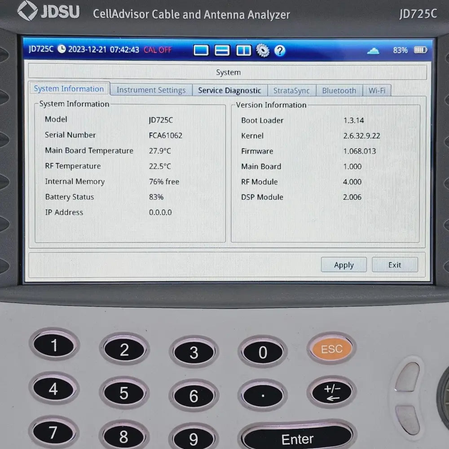Open the help question mark icon
The width and height of the screenshot is (449, 449).
pos(280,51)
